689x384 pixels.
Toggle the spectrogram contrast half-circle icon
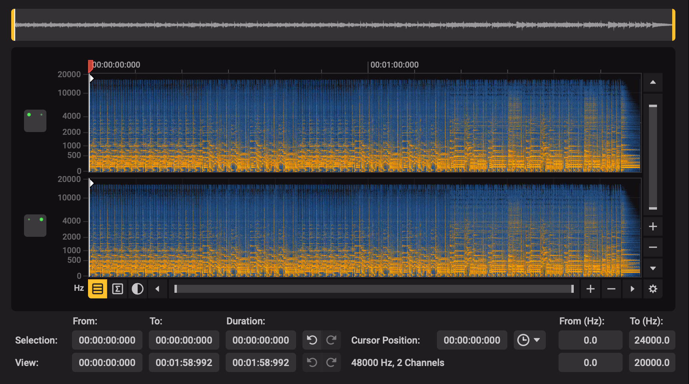tap(138, 289)
